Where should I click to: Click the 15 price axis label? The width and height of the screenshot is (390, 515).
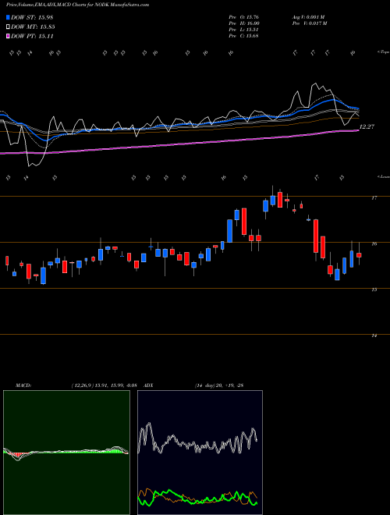point(374,289)
